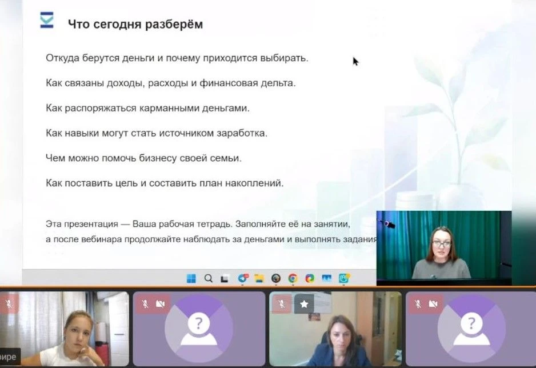Click line 'Как связаны доходы, расходы и финансовая дельта'
536x368 pixels.
171,83
